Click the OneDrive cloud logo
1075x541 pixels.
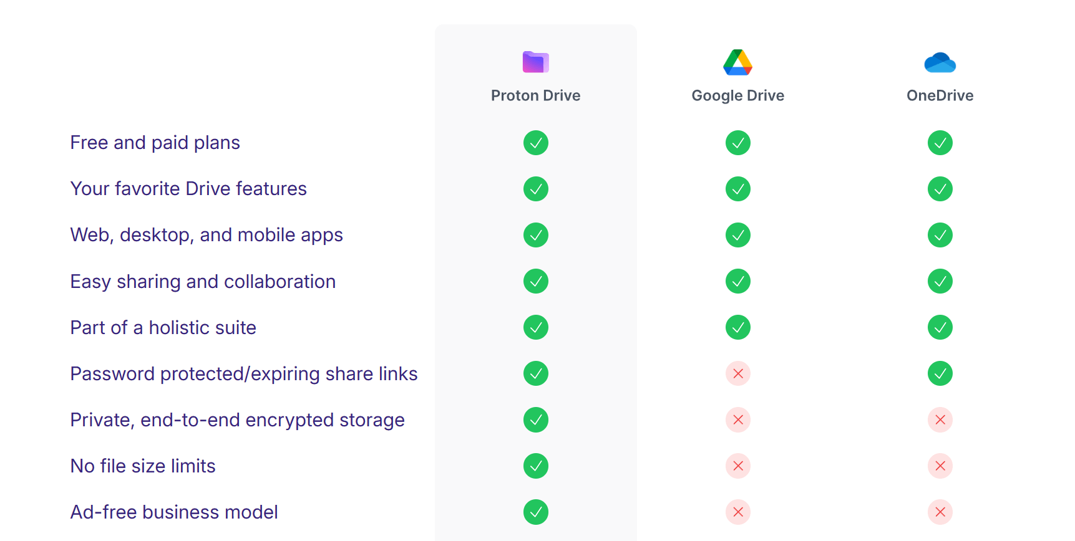940,62
